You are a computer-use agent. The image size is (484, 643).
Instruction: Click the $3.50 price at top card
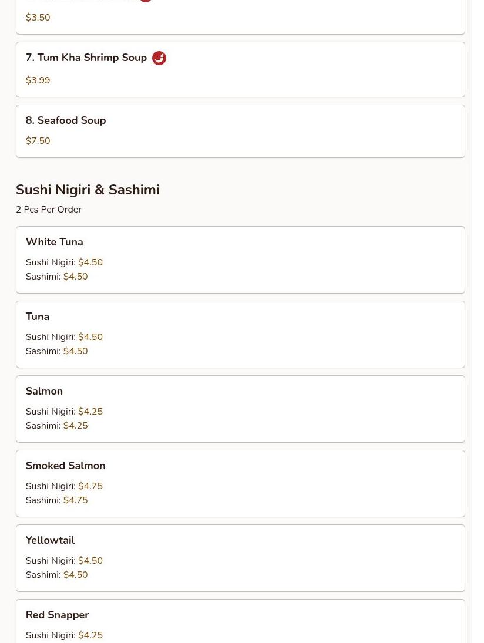pos(38,17)
